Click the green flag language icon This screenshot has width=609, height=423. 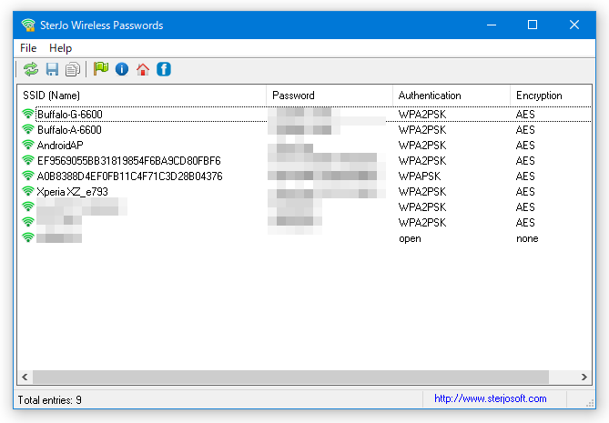[x=101, y=69]
